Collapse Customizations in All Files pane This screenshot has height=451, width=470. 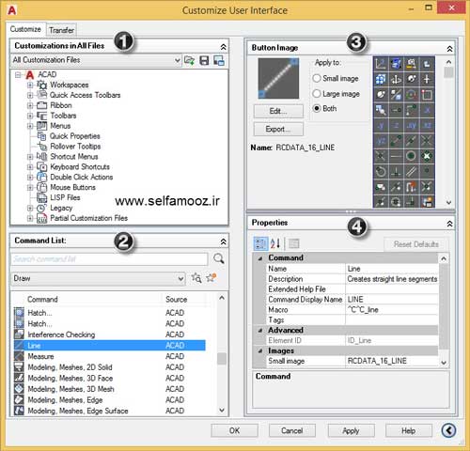223,47
